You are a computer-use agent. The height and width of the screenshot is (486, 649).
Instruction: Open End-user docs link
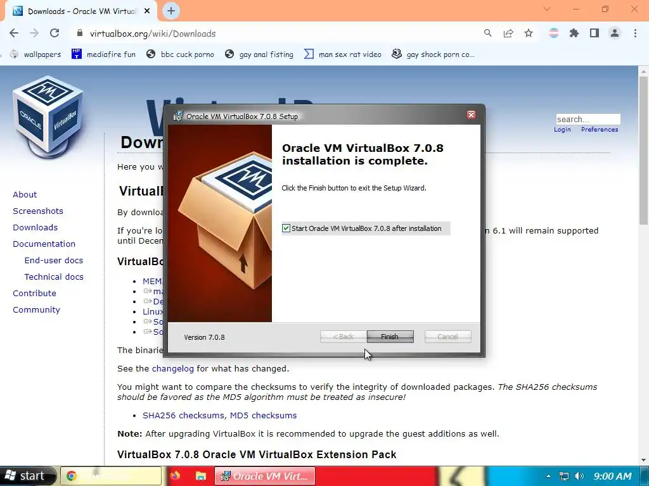(x=54, y=260)
